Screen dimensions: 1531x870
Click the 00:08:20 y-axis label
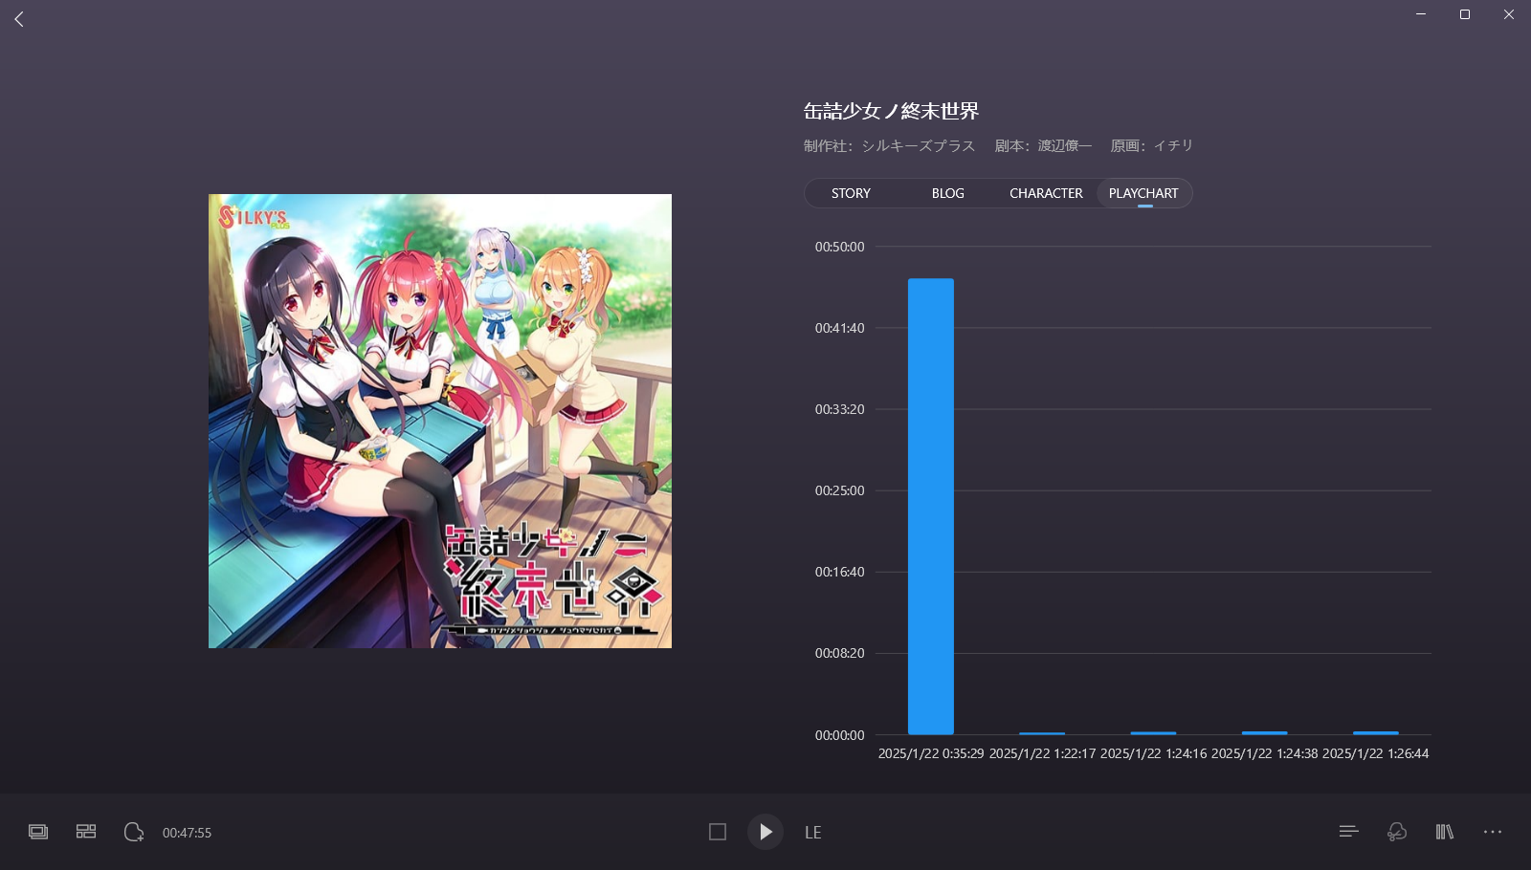[839, 653]
